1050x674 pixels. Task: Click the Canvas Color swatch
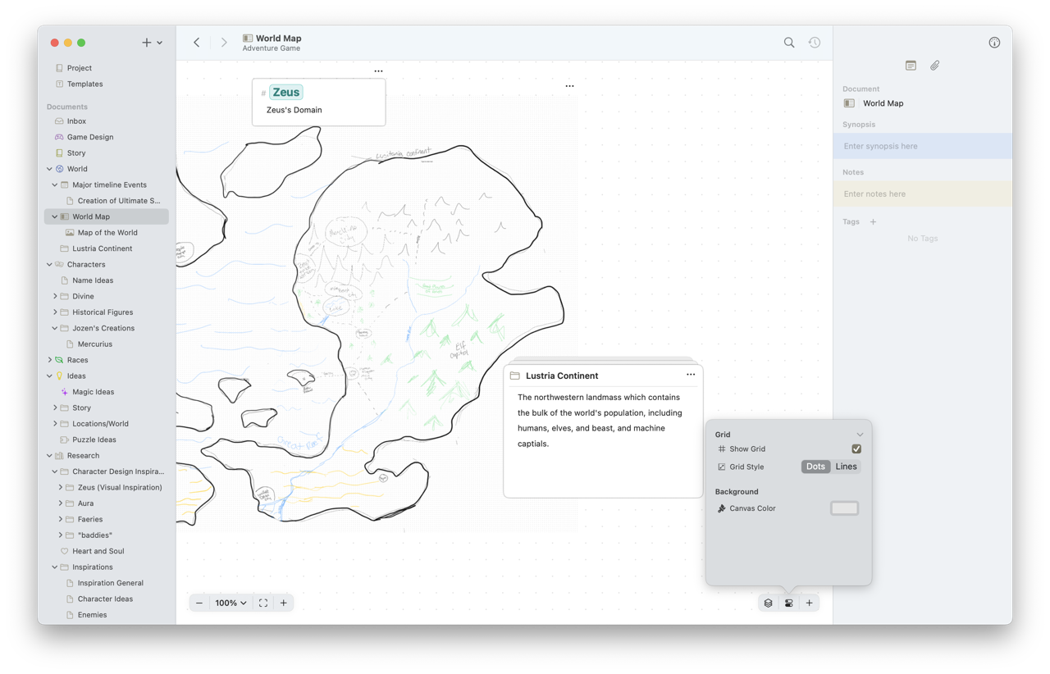point(844,508)
